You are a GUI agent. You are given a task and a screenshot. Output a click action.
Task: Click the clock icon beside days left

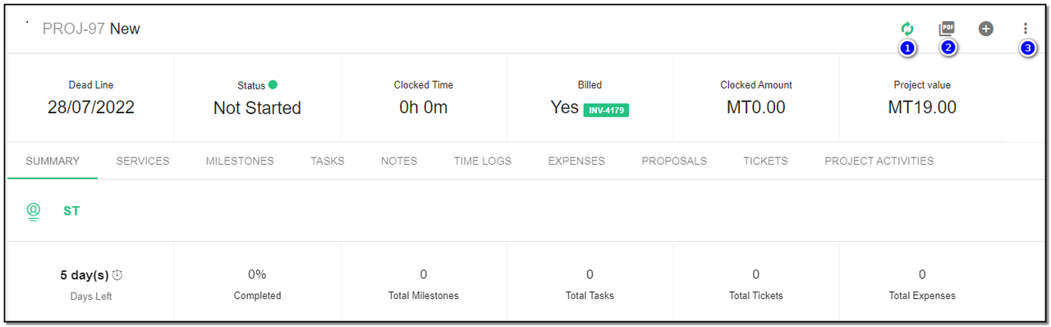click(x=117, y=275)
